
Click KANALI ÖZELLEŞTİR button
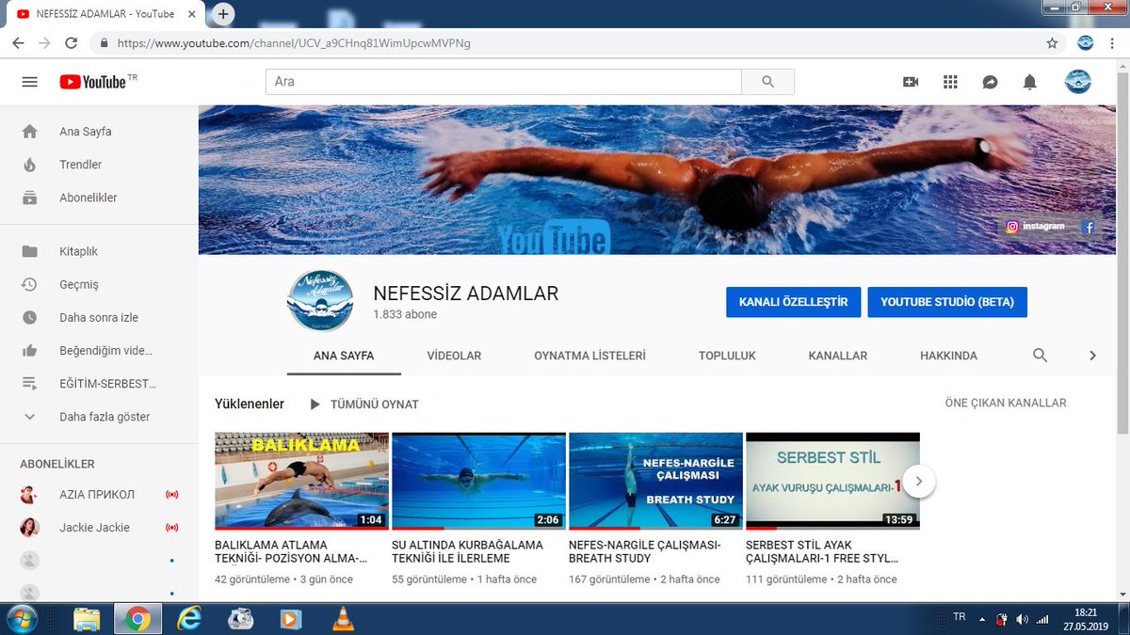793,302
